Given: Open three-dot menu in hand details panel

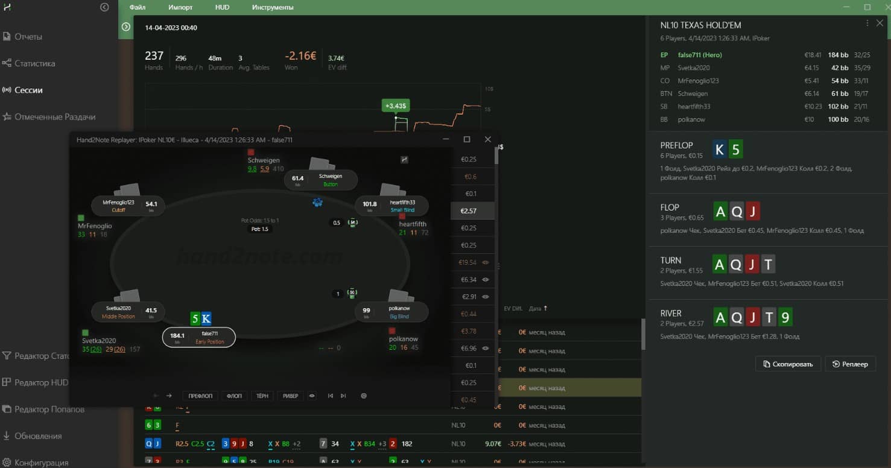Looking at the screenshot, I should coord(867,23).
